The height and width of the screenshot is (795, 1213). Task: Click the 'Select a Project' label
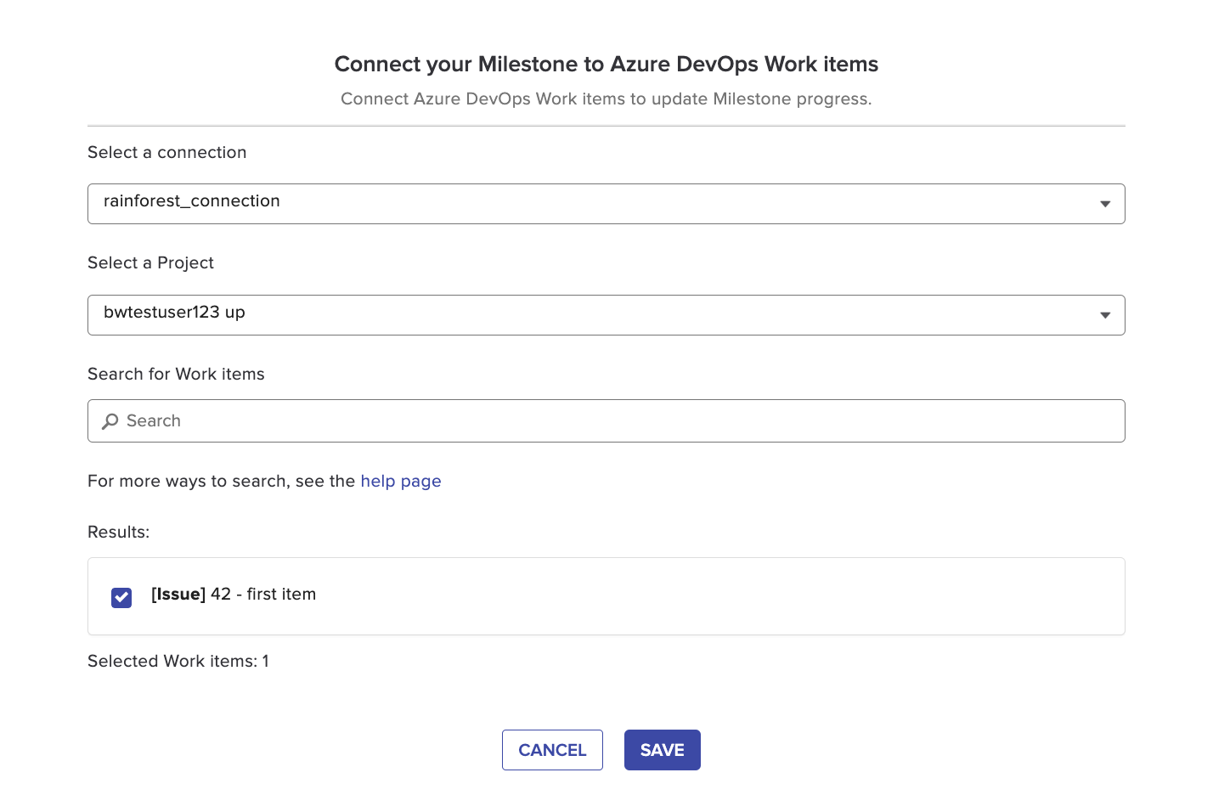(x=150, y=262)
